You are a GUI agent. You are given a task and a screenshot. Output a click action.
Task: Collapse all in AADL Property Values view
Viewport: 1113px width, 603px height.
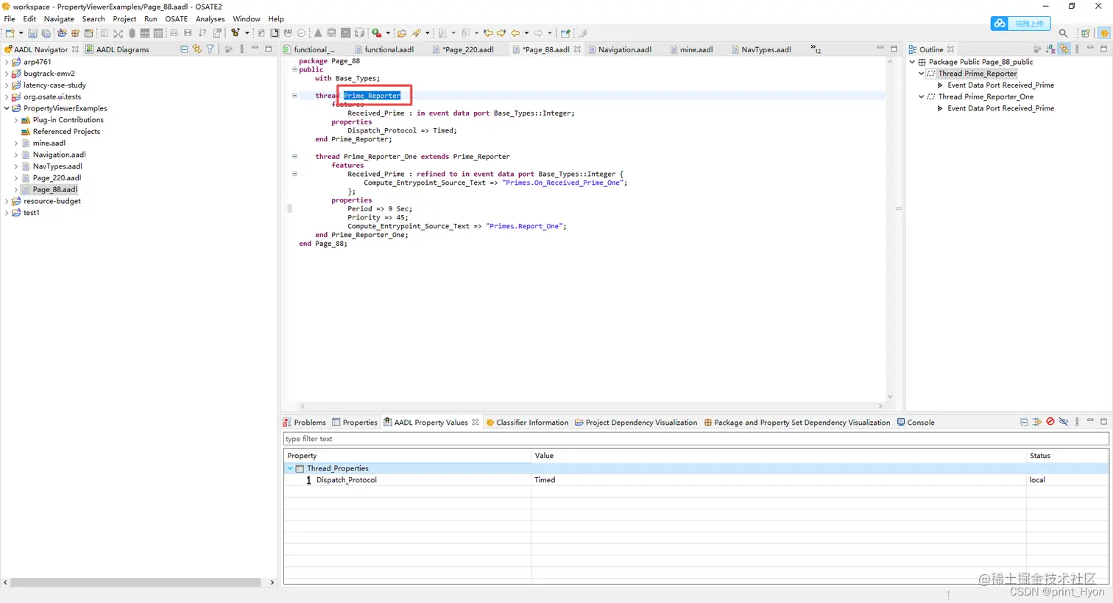tap(1024, 422)
